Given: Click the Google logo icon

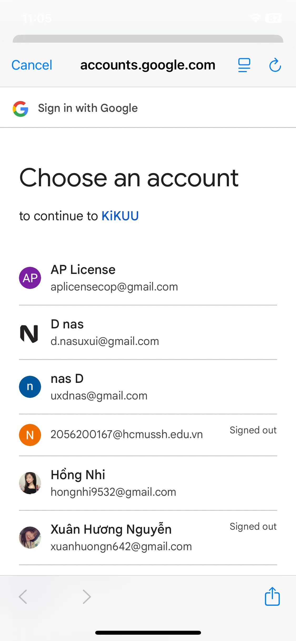Looking at the screenshot, I should coord(21,109).
